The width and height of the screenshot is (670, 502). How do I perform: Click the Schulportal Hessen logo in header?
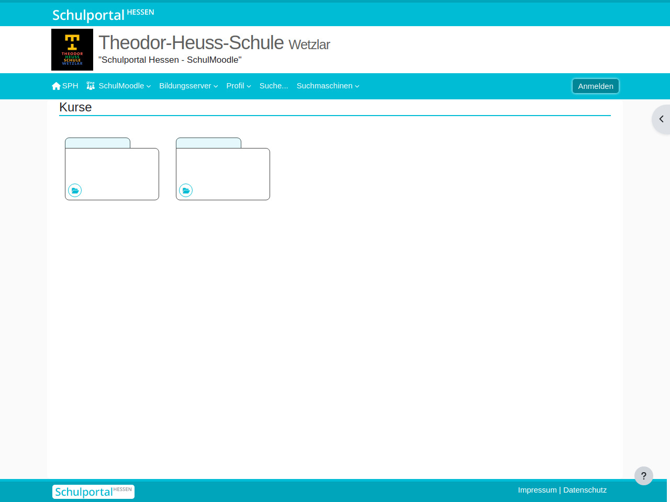point(103,15)
